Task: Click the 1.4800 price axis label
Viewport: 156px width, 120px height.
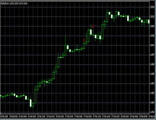Action: coord(152,103)
